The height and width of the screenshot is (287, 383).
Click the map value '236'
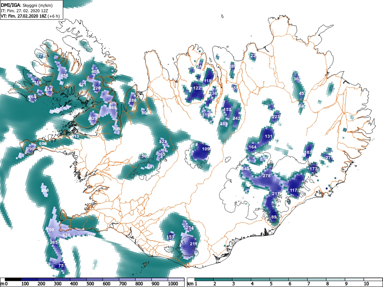pyautogui.click(x=213, y=93)
